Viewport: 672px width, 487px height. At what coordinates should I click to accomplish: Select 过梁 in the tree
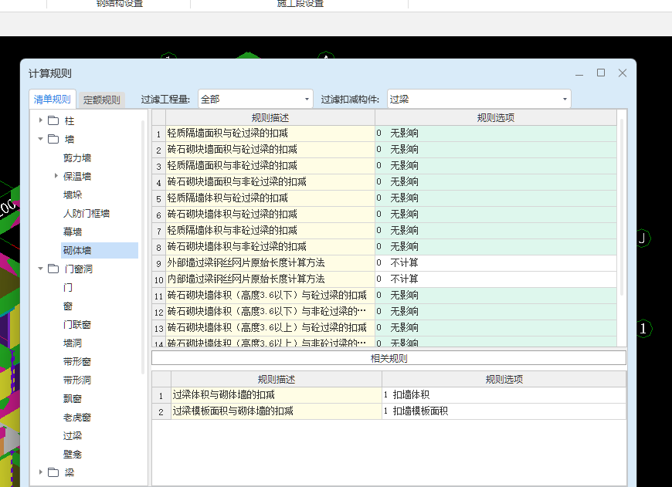[73, 435]
